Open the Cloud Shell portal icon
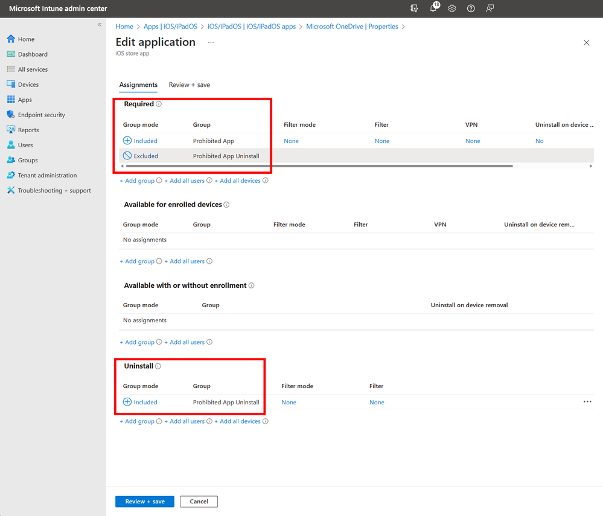The image size is (603, 516). pos(414,8)
